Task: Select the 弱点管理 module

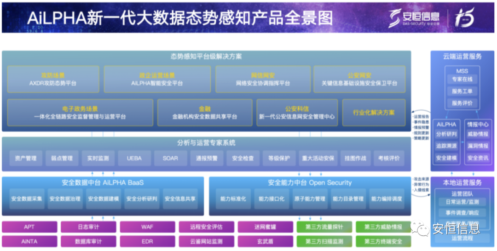Action: pos(62,158)
